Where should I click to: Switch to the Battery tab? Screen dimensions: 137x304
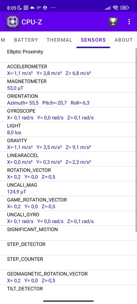[26, 40]
